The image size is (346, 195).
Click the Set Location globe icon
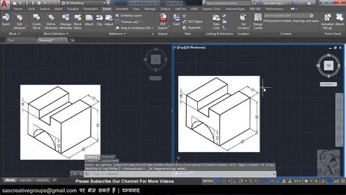[243, 17]
